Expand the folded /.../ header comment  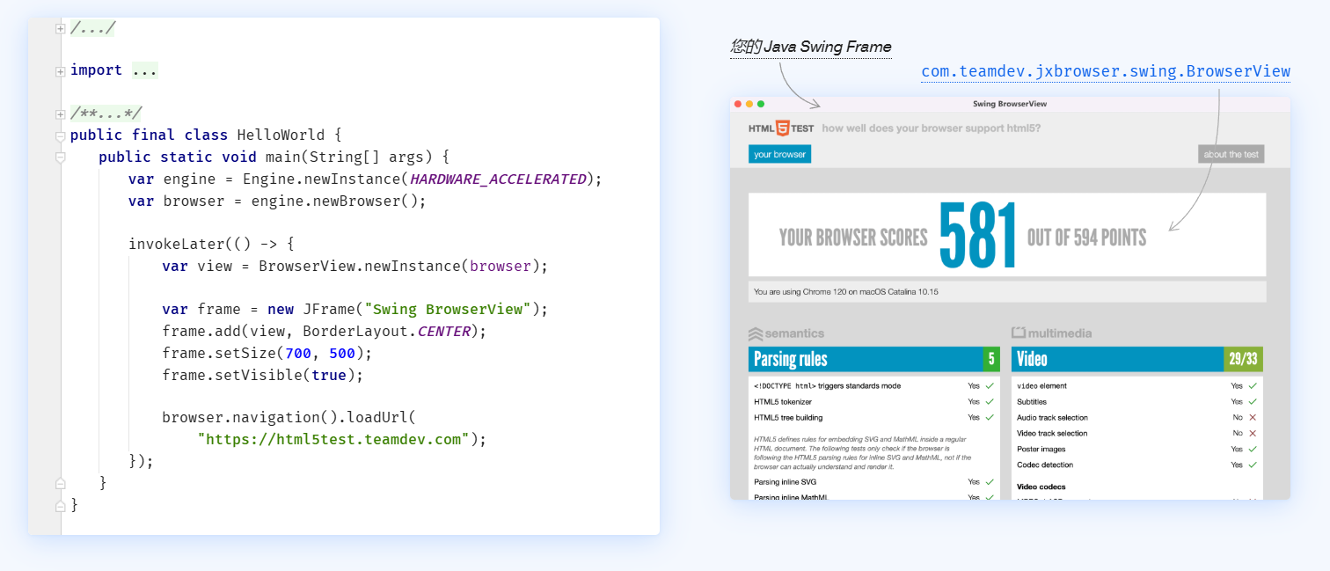[60, 29]
